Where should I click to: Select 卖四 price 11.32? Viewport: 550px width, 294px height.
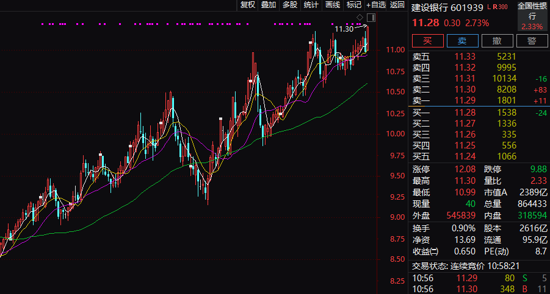pyautogui.click(x=465, y=68)
